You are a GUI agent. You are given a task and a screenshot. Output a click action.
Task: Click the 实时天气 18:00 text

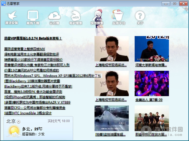pyautogui.click(x=59, y=121)
